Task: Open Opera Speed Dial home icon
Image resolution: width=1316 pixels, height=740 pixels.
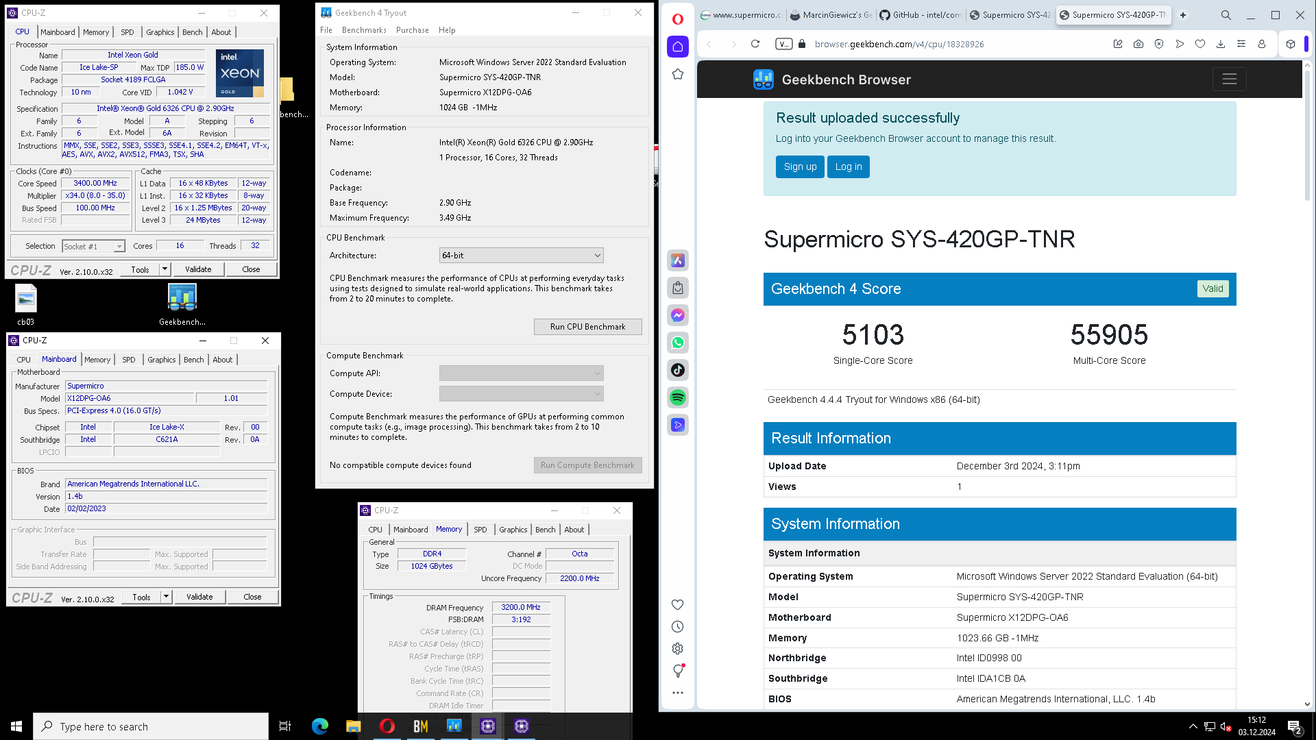Action: tap(678, 47)
